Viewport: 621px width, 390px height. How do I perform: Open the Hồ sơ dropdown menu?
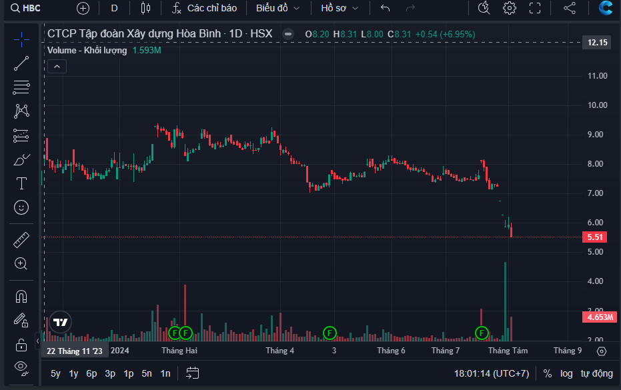coord(340,8)
